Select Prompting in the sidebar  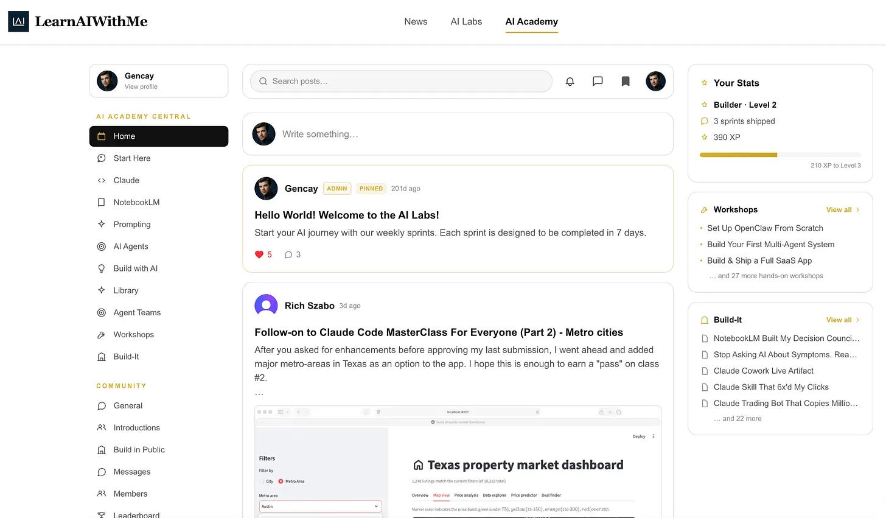tap(159, 224)
